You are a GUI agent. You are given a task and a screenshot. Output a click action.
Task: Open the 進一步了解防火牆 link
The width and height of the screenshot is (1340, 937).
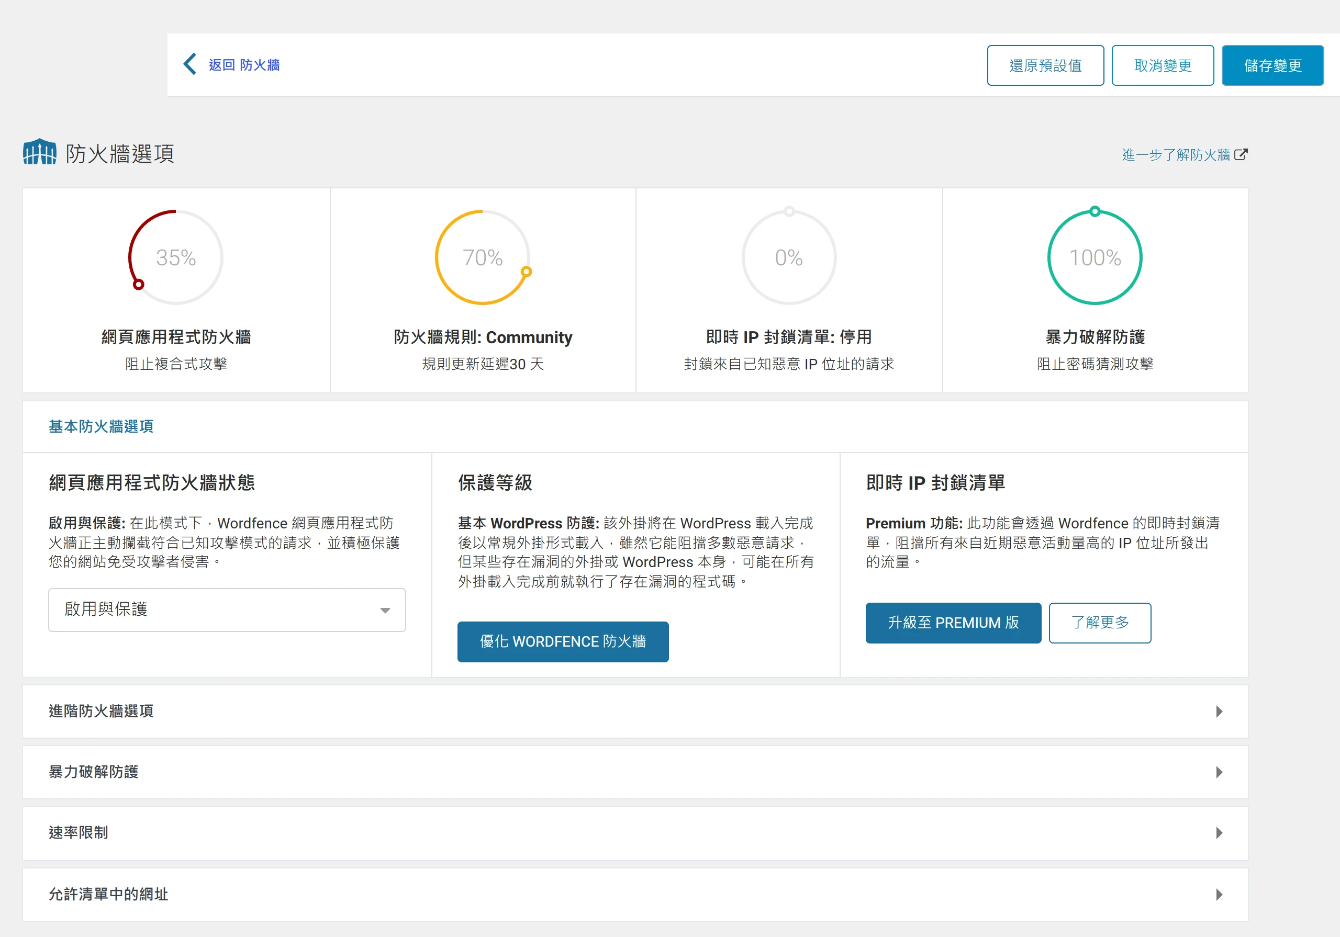(1176, 155)
